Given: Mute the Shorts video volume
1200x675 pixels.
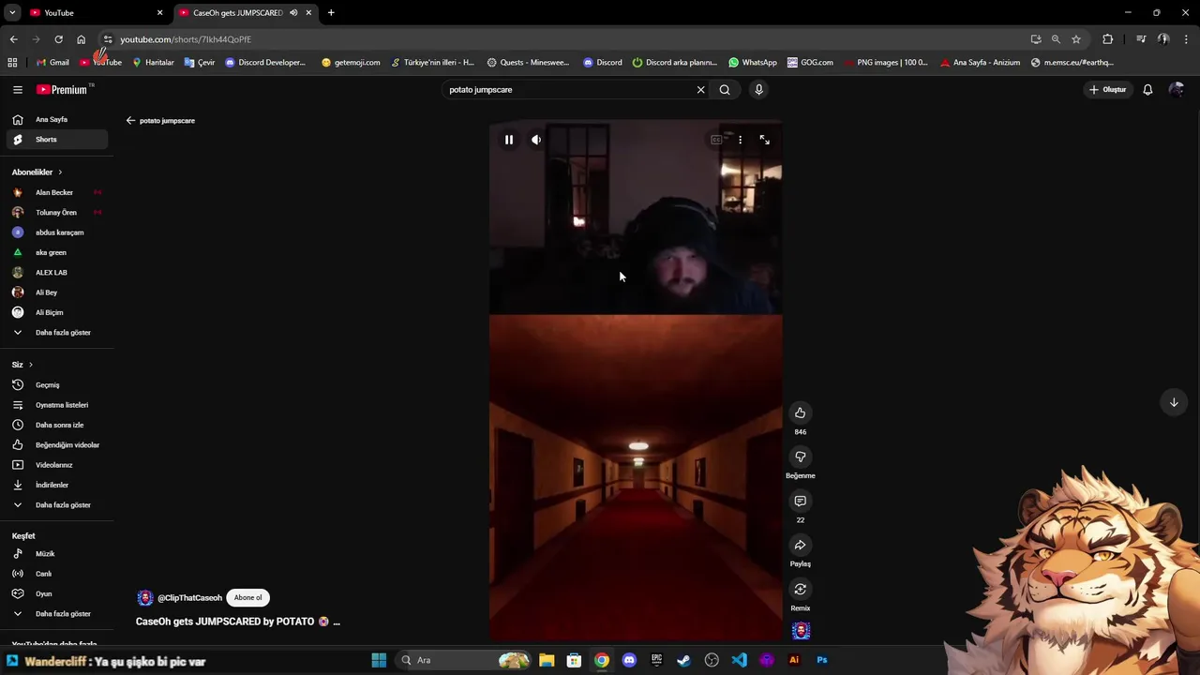Looking at the screenshot, I should coord(536,140).
